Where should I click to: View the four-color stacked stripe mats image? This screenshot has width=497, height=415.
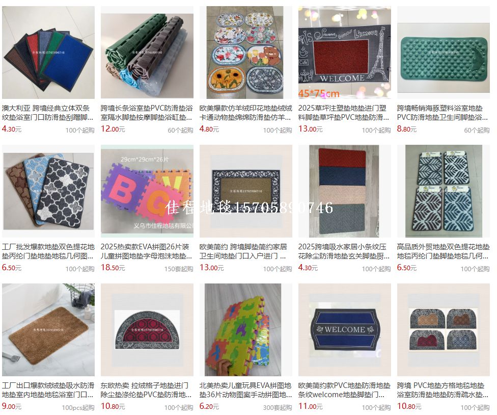(345, 191)
